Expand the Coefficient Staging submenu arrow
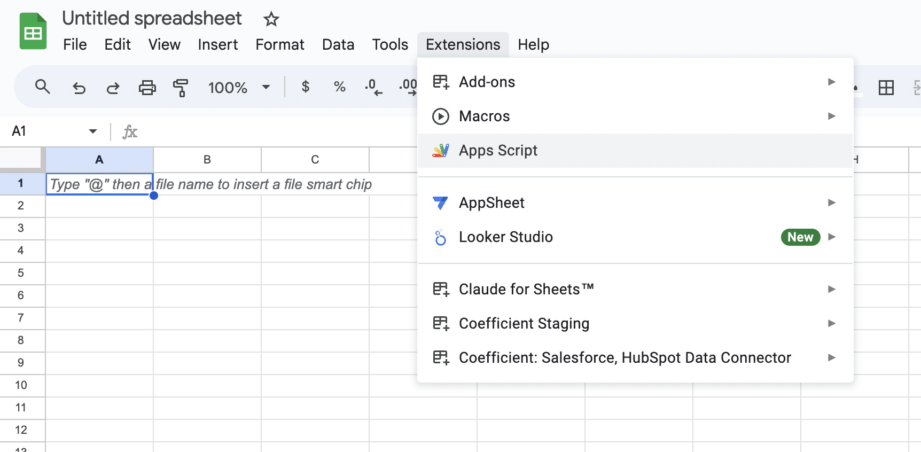The width and height of the screenshot is (921, 452). 832,323
